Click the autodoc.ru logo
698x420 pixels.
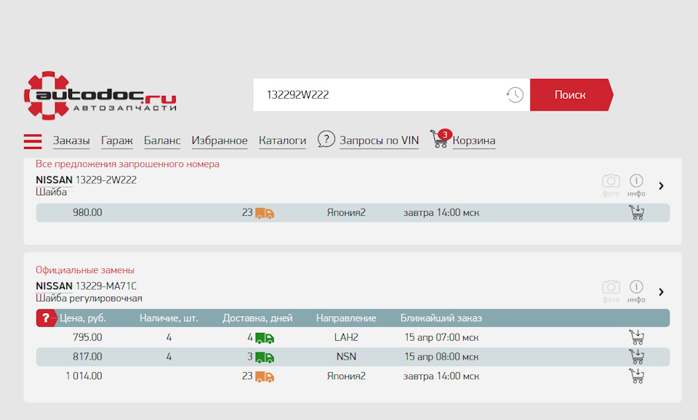100,96
